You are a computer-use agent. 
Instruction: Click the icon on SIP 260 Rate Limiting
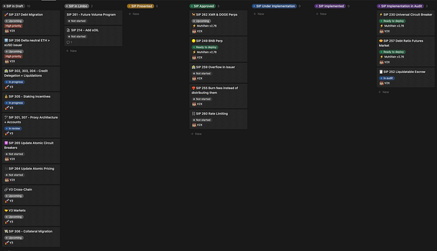pyautogui.click(x=194, y=114)
